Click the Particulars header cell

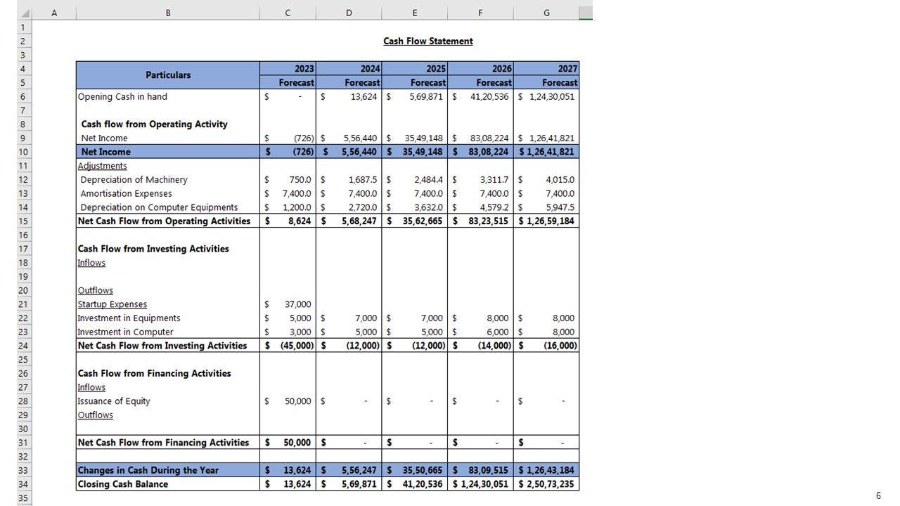click(168, 75)
